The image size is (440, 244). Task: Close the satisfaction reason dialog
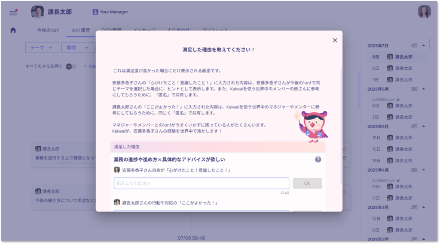click(x=335, y=40)
